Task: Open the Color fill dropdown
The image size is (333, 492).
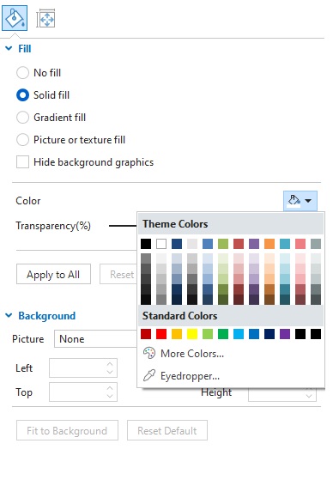Action: pyautogui.click(x=300, y=201)
